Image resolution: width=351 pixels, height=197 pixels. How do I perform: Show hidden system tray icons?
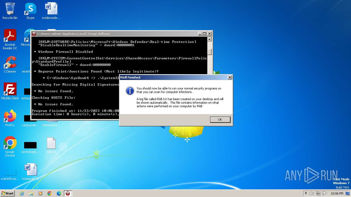306,193
